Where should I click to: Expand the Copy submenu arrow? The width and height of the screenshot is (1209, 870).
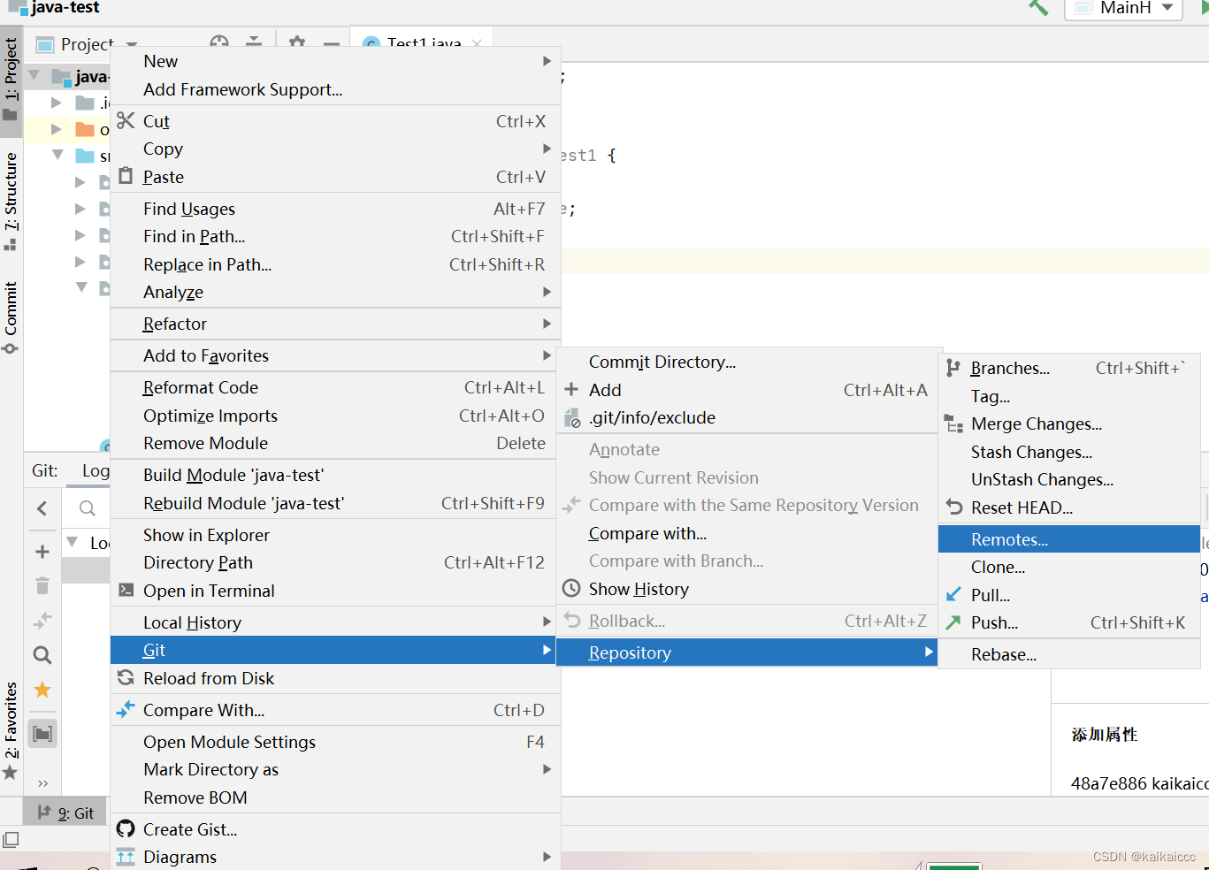click(x=547, y=149)
